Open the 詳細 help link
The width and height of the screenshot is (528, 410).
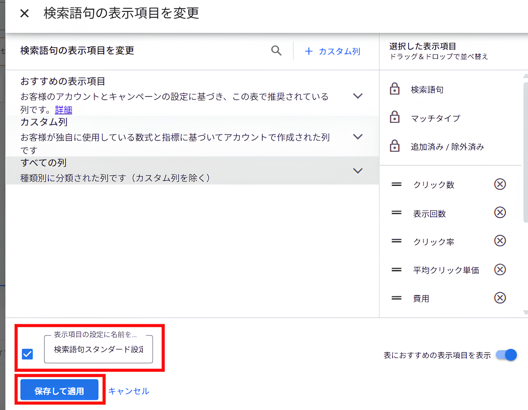coord(63,110)
